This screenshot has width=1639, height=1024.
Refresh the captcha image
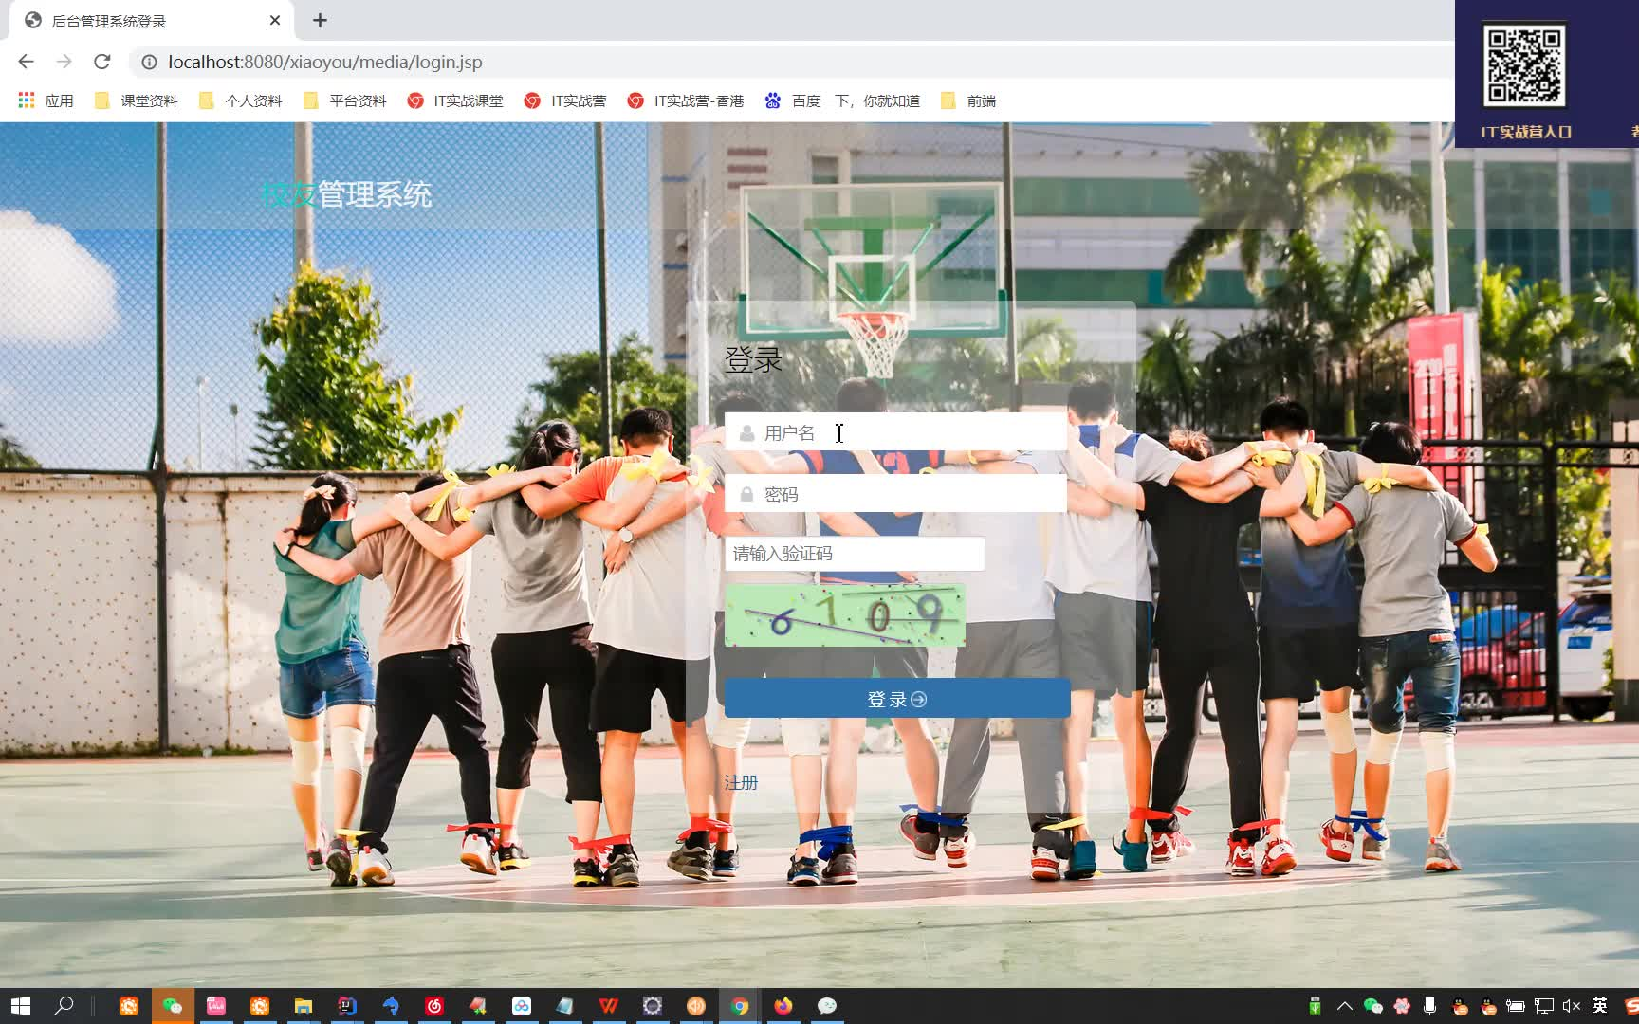tap(845, 615)
